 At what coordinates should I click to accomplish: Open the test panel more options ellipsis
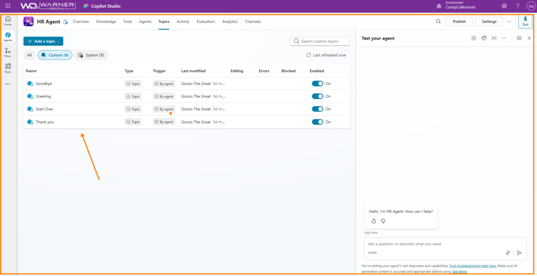pos(504,38)
